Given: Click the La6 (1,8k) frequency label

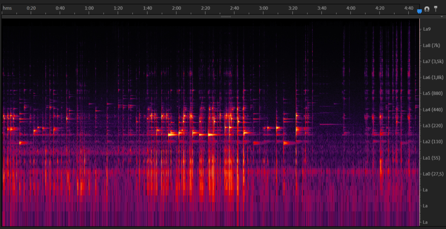Looking at the screenshot, I should pos(433,77).
